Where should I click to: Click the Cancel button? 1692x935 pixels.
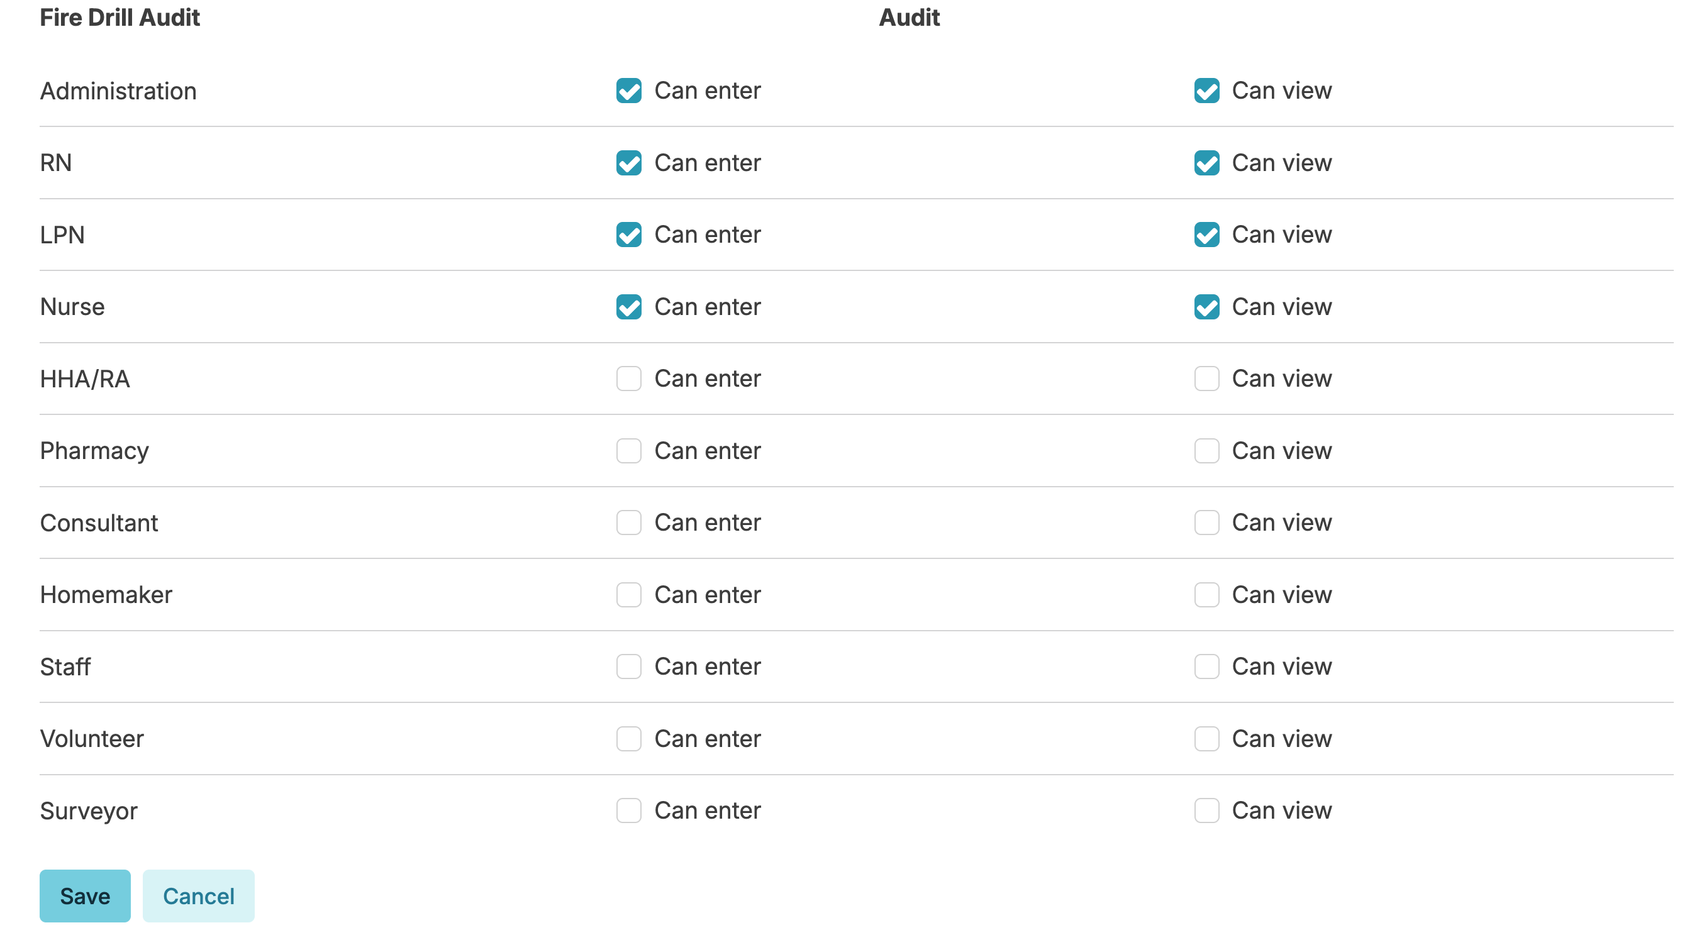pyautogui.click(x=198, y=895)
